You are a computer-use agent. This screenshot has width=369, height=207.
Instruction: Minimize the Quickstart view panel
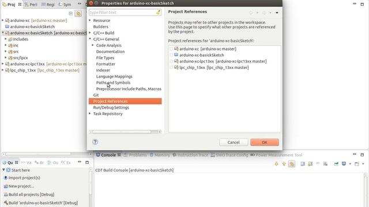(80, 162)
